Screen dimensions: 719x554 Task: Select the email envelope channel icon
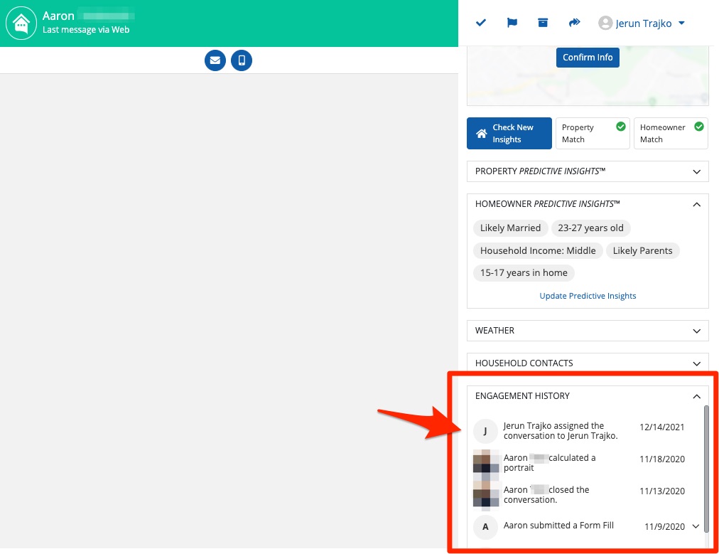(x=215, y=60)
